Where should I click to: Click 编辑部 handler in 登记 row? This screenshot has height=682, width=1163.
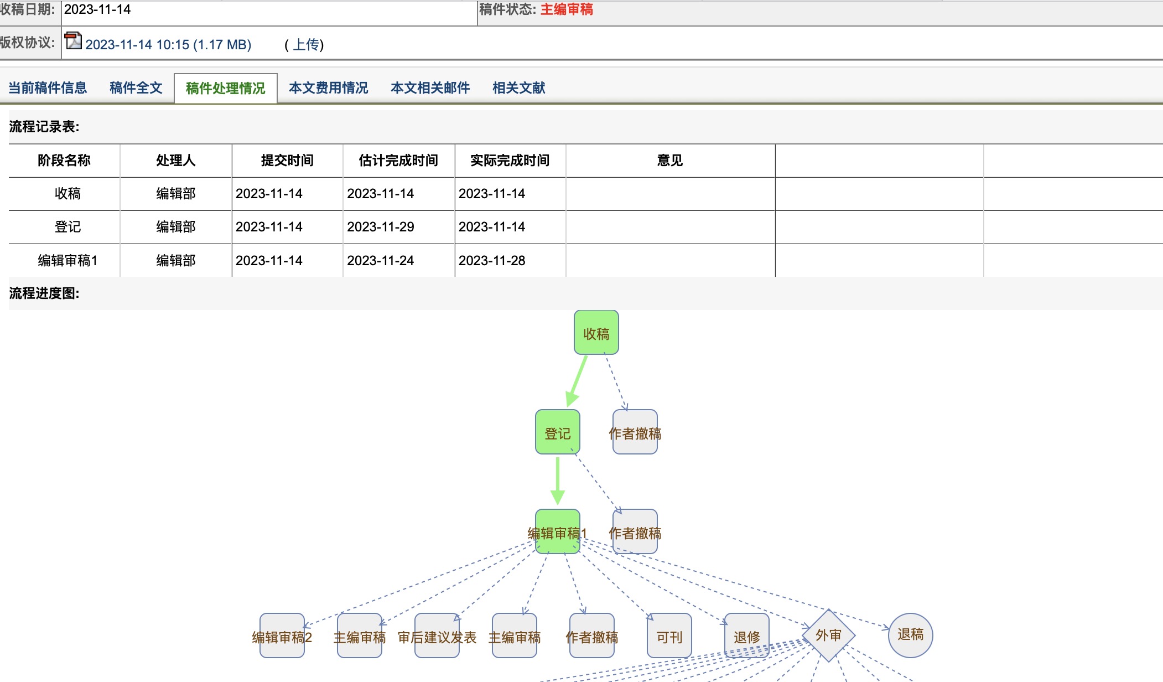point(176,227)
